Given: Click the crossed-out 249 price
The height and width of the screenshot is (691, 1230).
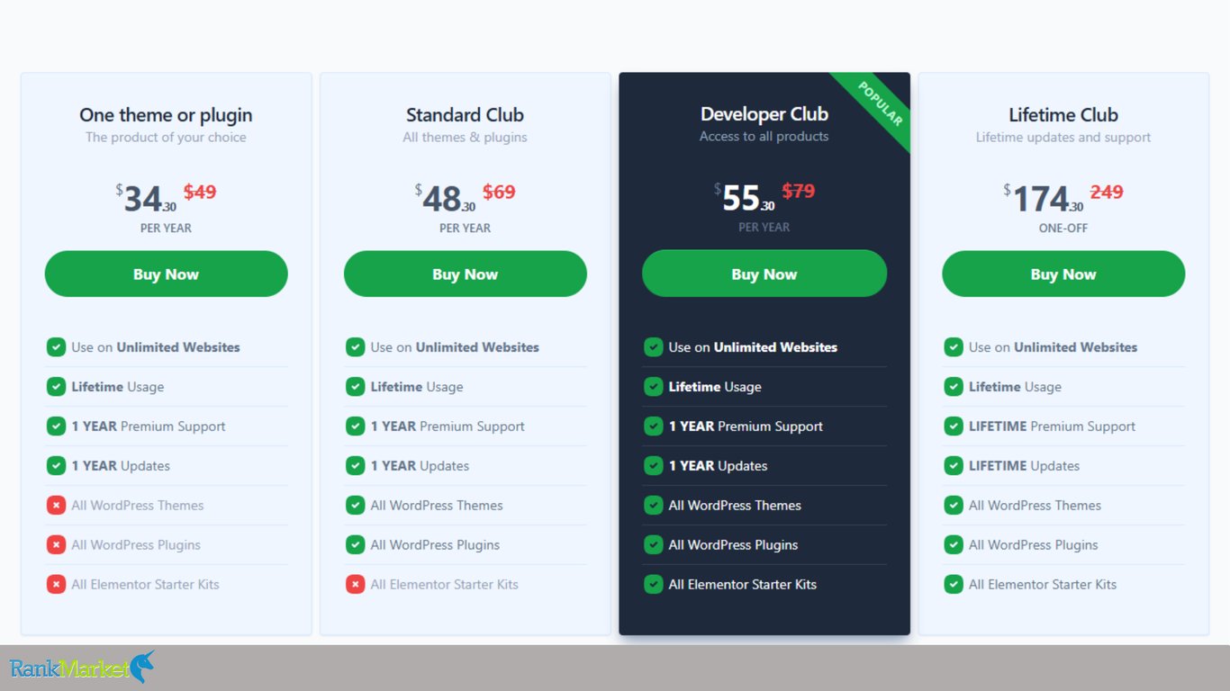Looking at the screenshot, I should point(1107,192).
